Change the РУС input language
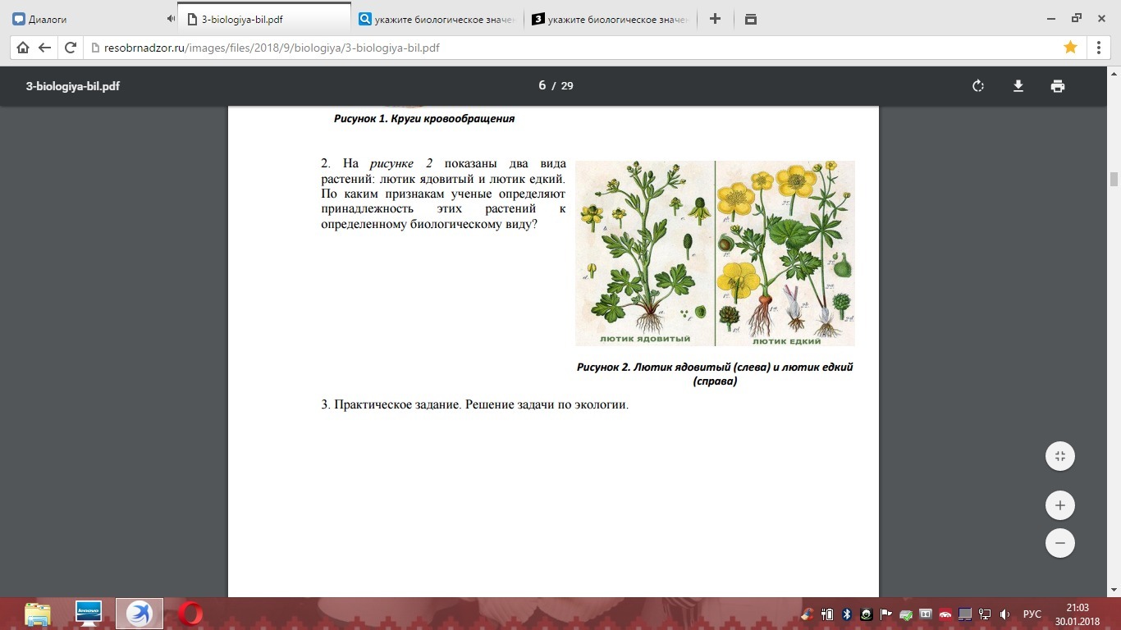Screen dimensions: 1121x630 pos(1032,614)
